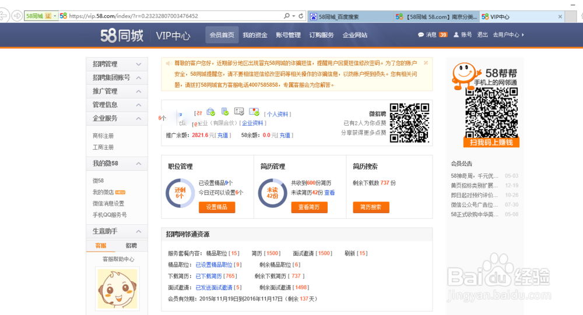This screenshot has height=315, width=583.
Task: Click the 扫我码上赚钱 banner button
Action: (x=491, y=142)
